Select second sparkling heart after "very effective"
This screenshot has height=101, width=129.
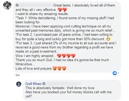click(x=65, y=10)
